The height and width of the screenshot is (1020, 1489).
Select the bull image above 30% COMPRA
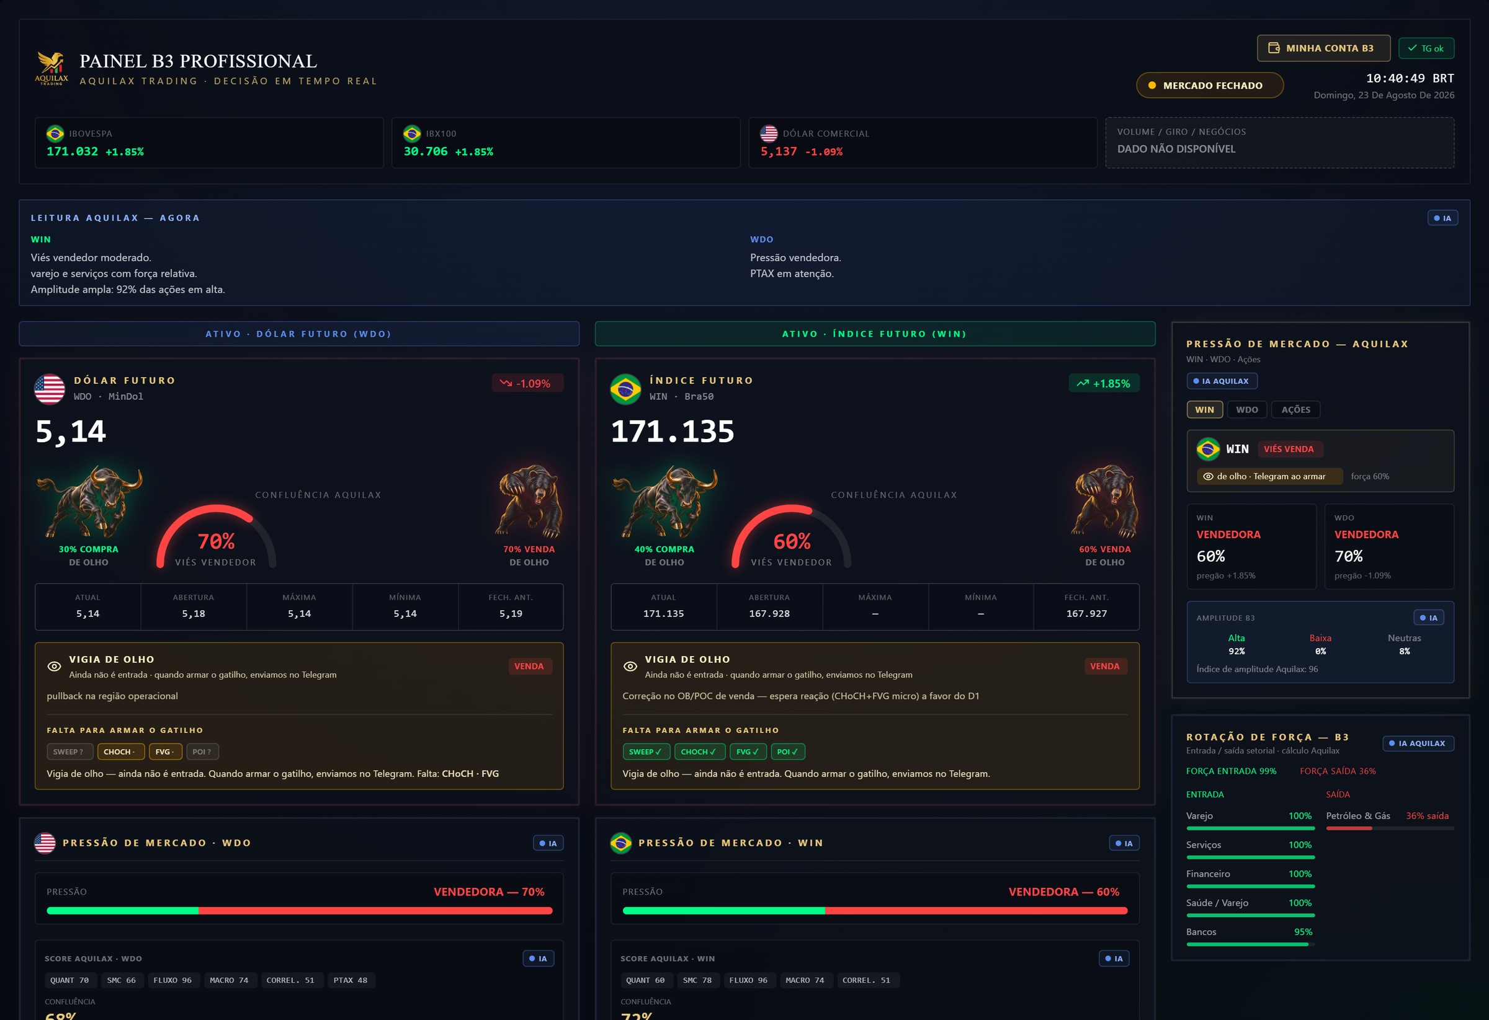point(89,502)
